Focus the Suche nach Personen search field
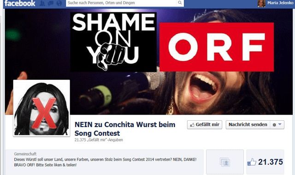The height and width of the screenshot is (175, 295). pyautogui.click(x=121, y=3)
